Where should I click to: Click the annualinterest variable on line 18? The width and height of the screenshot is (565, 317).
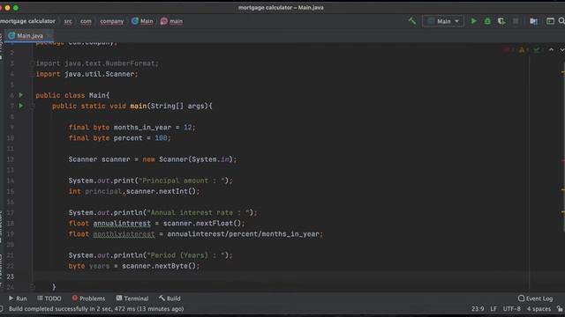122,223
